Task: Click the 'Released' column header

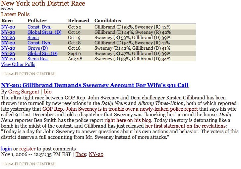Action: [79, 21]
